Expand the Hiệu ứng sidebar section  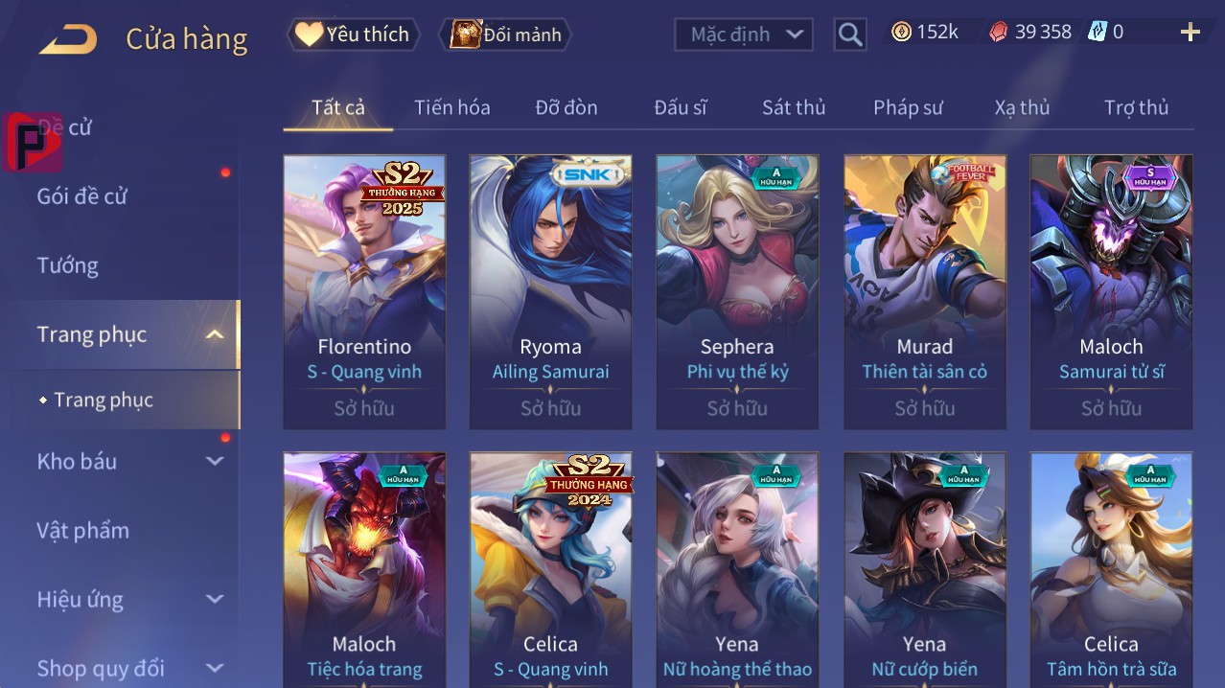pyautogui.click(x=215, y=599)
